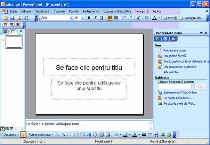
Task: Select the Arrow drawing tool
Action: point(64,135)
